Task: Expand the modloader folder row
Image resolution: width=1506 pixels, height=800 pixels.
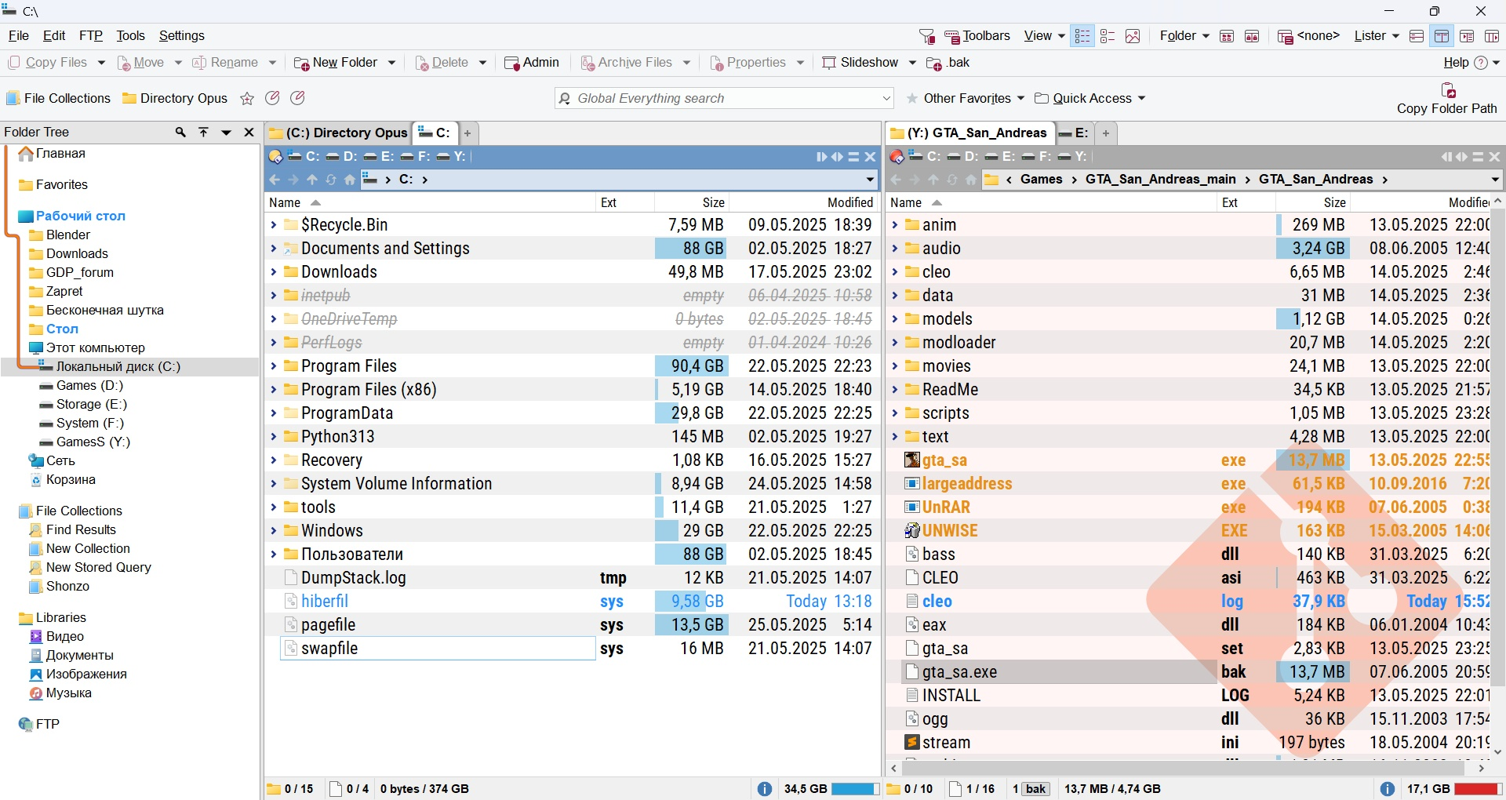Action: (x=894, y=343)
